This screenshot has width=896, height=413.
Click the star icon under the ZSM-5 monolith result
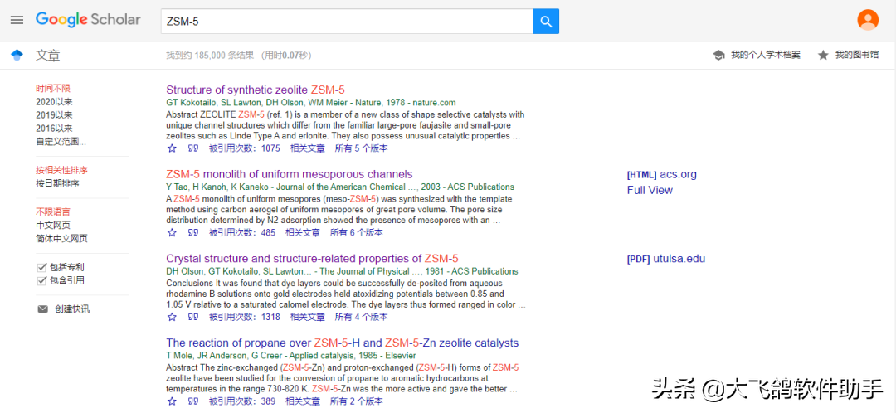[x=172, y=232]
